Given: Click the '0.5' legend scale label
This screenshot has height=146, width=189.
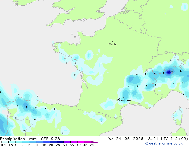Looking at the screenshot, I should tap(10, 145).
